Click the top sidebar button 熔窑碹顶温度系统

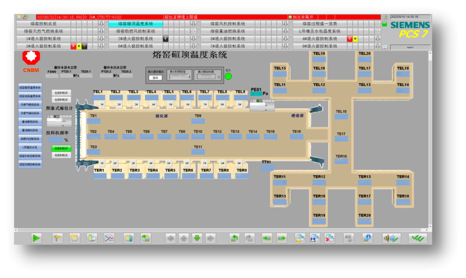point(30,87)
